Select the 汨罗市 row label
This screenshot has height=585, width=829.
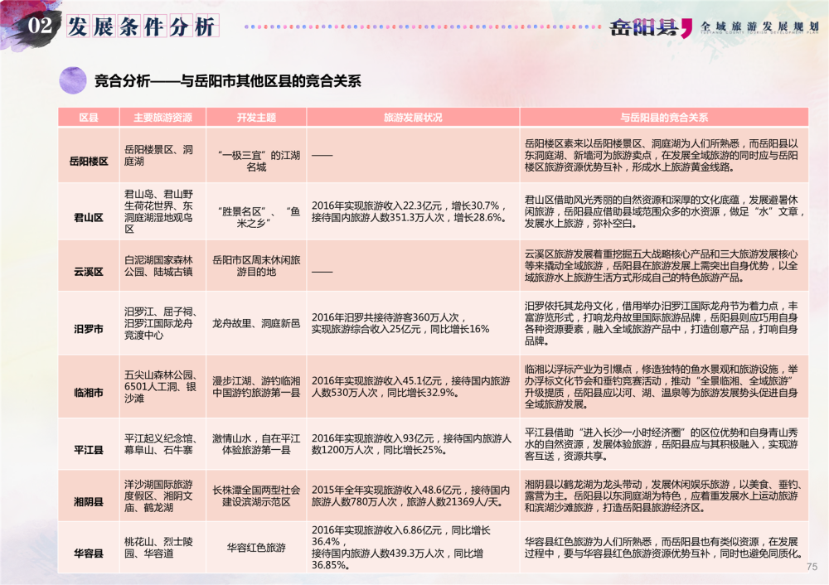(x=89, y=328)
